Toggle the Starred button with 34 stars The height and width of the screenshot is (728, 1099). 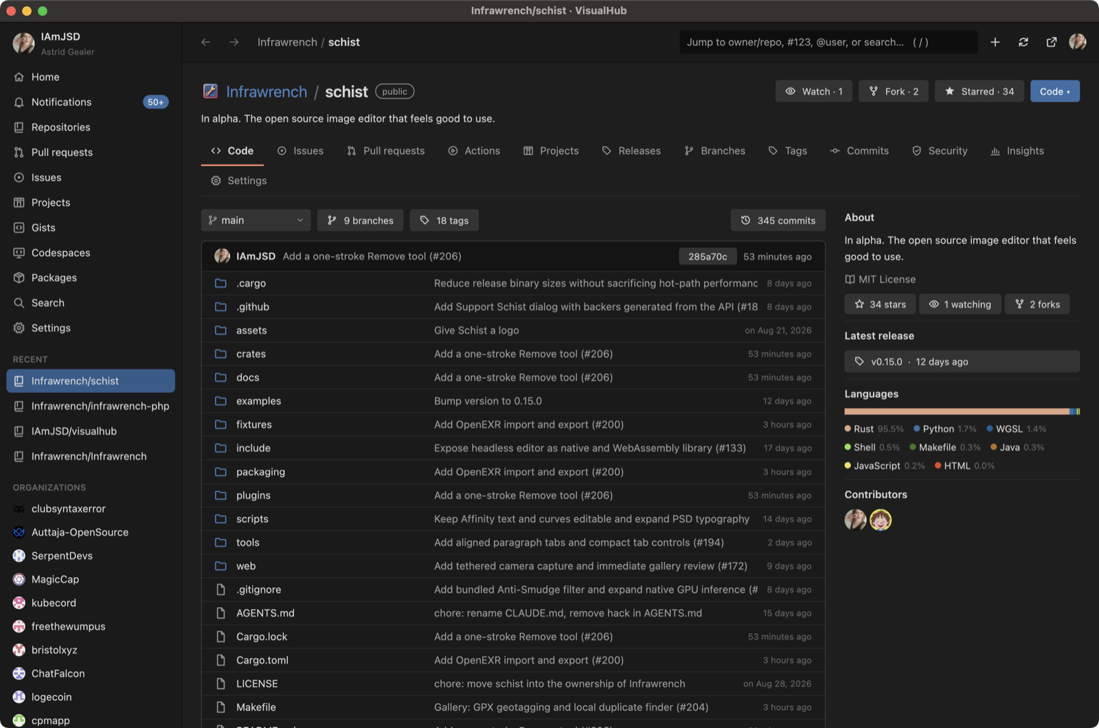coord(979,91)
